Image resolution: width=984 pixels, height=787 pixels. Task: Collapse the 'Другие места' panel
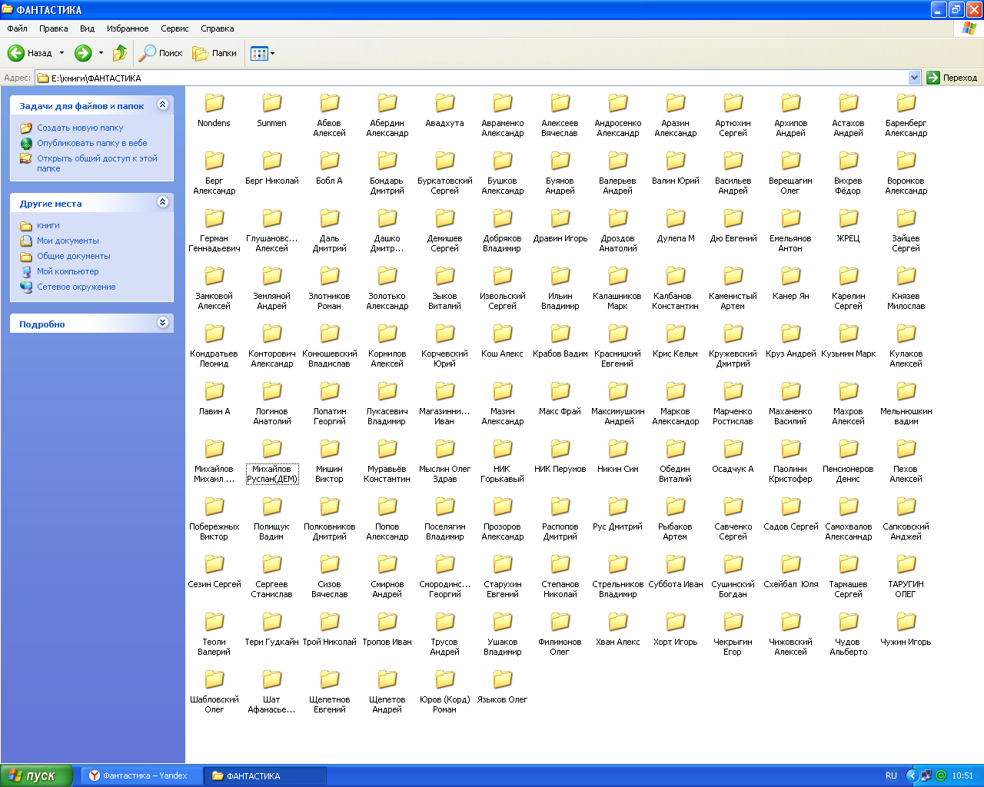(x=162, y=202)
